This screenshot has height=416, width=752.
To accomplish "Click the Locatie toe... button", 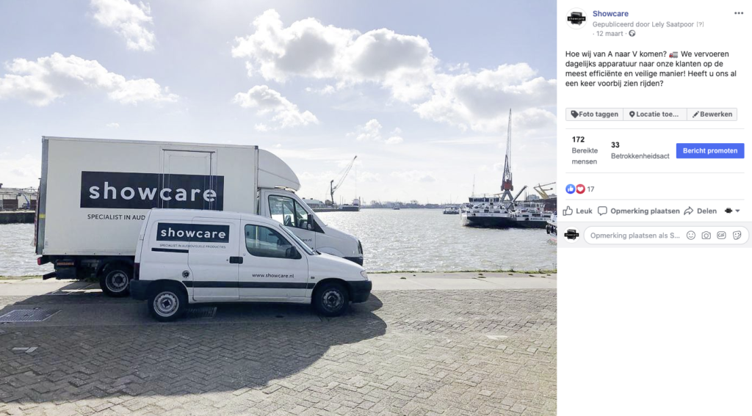I will coord(654,114).
